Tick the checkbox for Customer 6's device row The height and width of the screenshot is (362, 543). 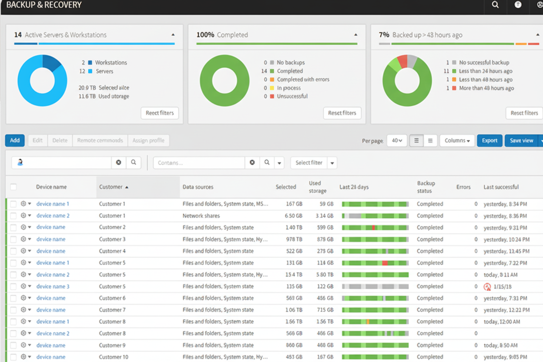13,298
